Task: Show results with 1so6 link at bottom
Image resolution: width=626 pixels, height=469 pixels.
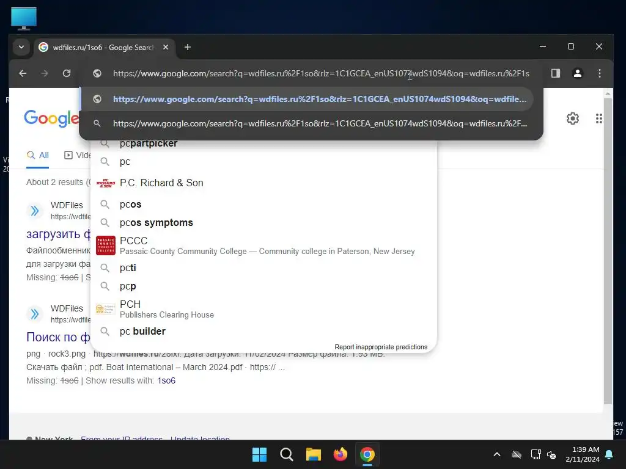Action: coord(166,380)
